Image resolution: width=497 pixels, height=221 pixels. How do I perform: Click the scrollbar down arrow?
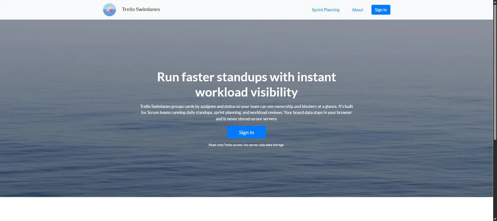point(495,219)
